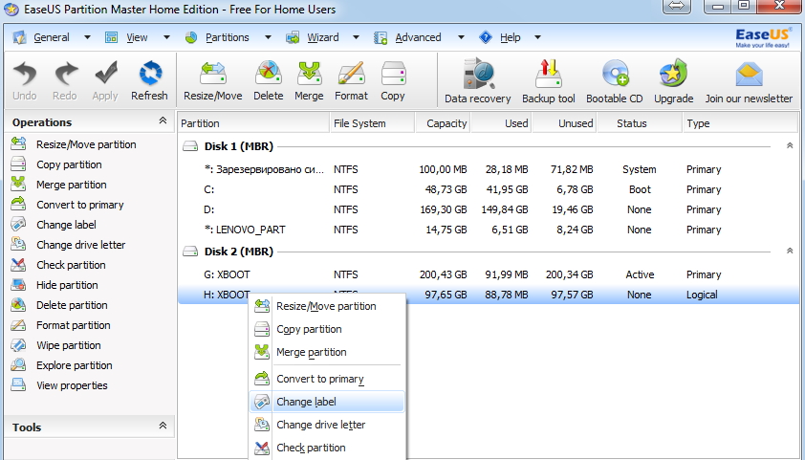This screenshot has width=805, height=460.
Task: Open the Wizard menu
Action: click(323, 37)
